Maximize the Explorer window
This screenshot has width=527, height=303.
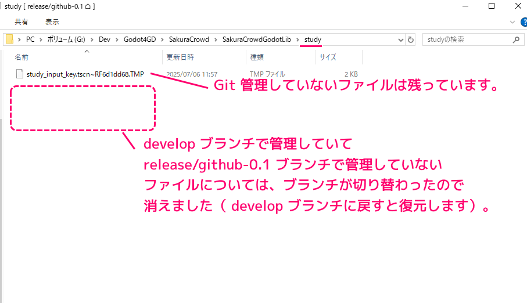coord(491,6)
